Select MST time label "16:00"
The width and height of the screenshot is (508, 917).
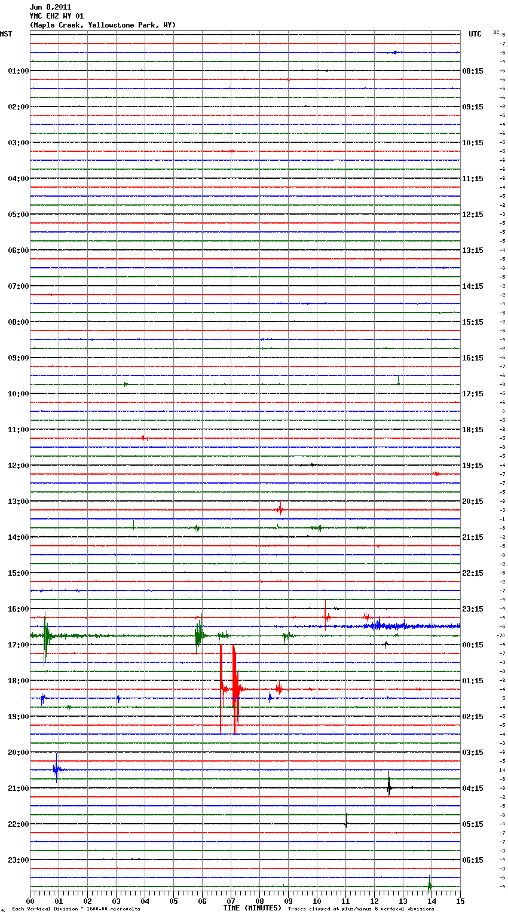click(x=19, y=609)
